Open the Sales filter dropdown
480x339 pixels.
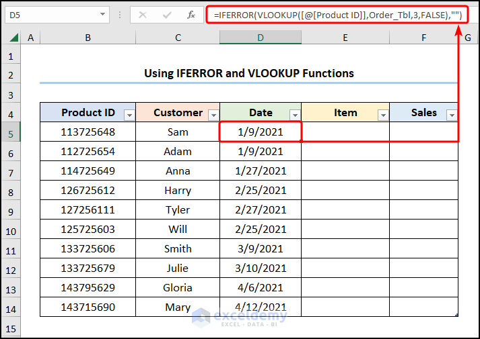point(451,115)
